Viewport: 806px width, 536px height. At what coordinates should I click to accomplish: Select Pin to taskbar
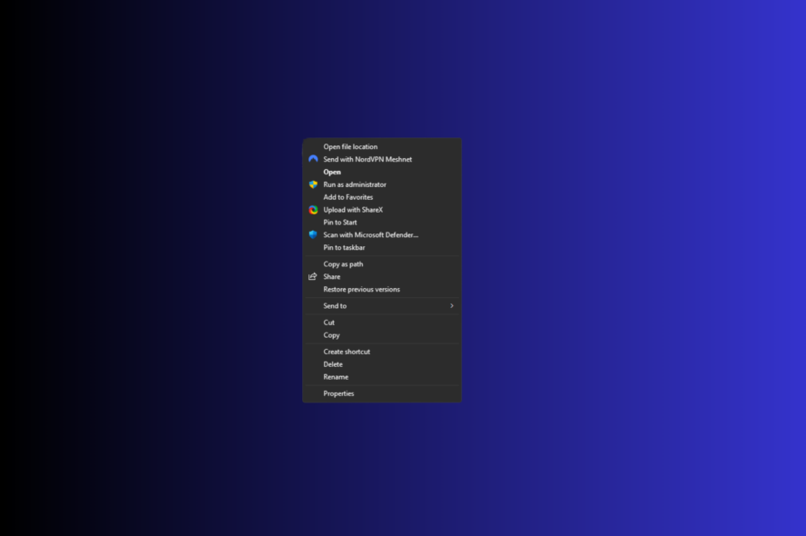click(x=382, y=247)
